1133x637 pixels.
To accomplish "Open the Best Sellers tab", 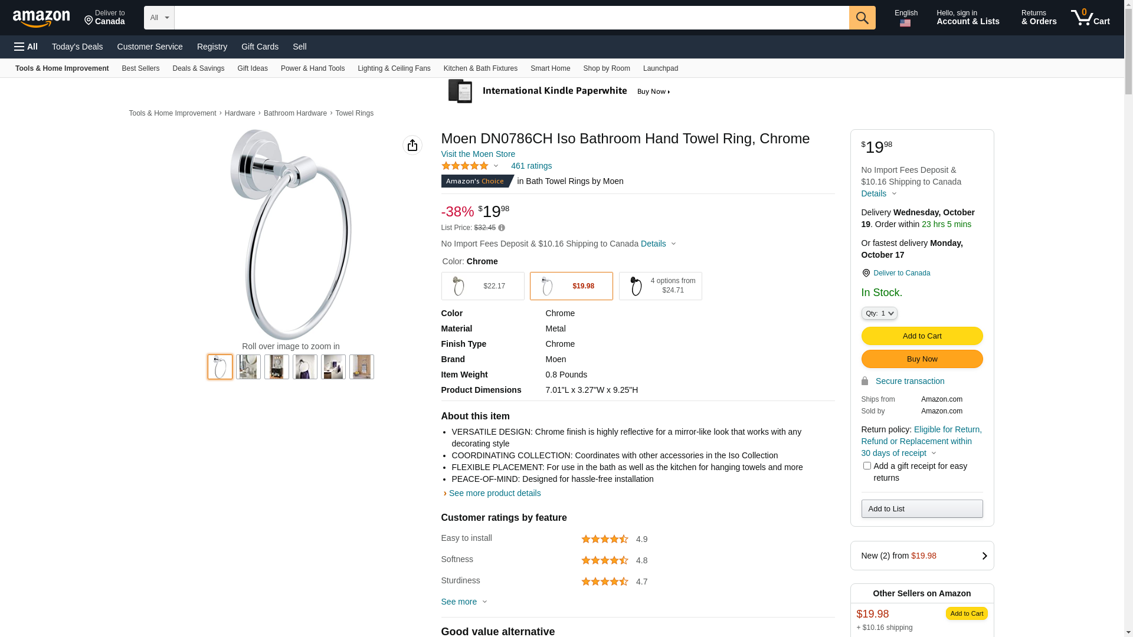I will pyautogui.click(x=140, y=68).
